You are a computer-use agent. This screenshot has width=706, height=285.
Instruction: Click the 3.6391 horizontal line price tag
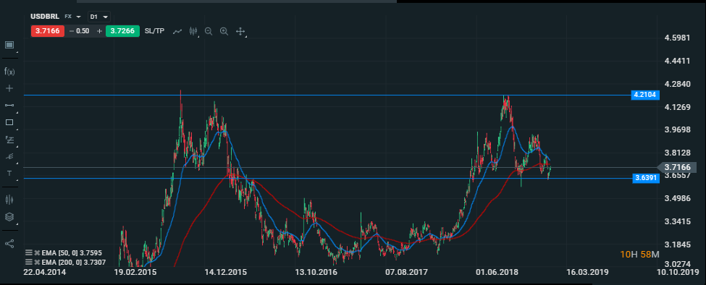646,178
